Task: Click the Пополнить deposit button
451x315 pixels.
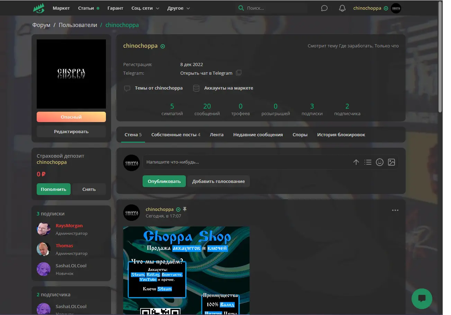Action: [54, 189]
